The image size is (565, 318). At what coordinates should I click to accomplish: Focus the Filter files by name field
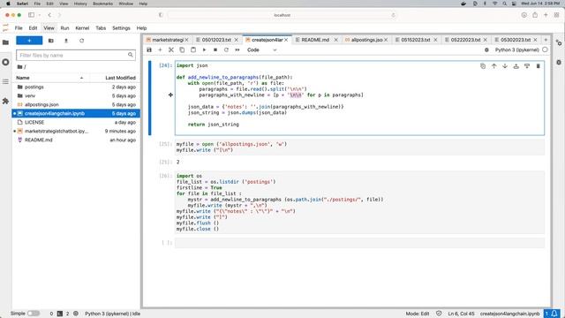coord(76,55)
